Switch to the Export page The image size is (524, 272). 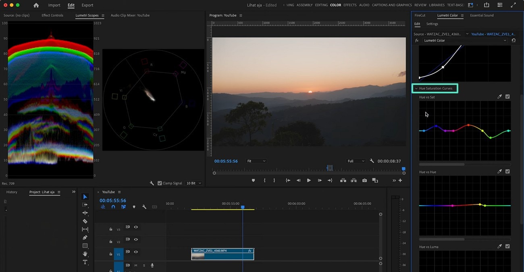87,5
